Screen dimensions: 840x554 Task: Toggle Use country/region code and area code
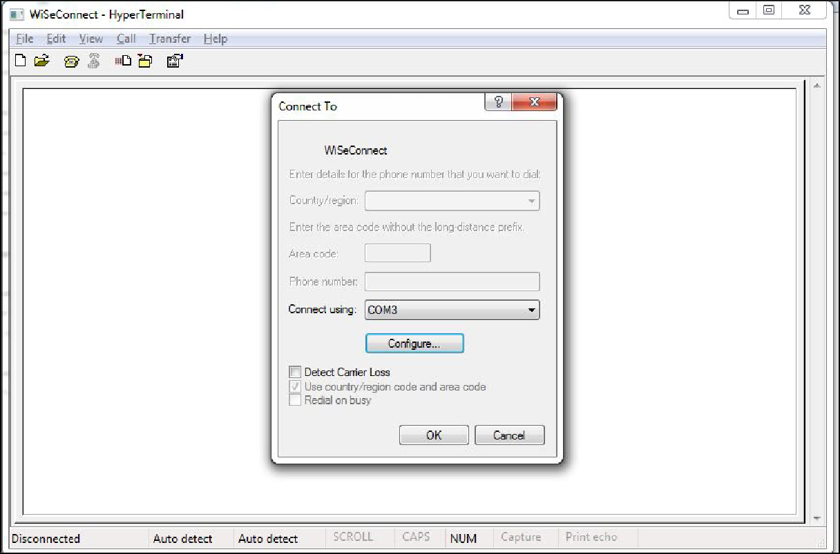coord(296,387)
